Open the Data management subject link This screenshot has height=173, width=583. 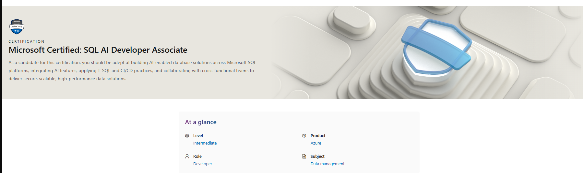tap(327, 164)
